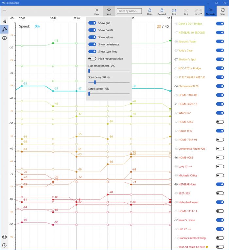Click the Filter by name field
Image resolution: width=229 pixels, height=250 pixels.
[129, 11]
